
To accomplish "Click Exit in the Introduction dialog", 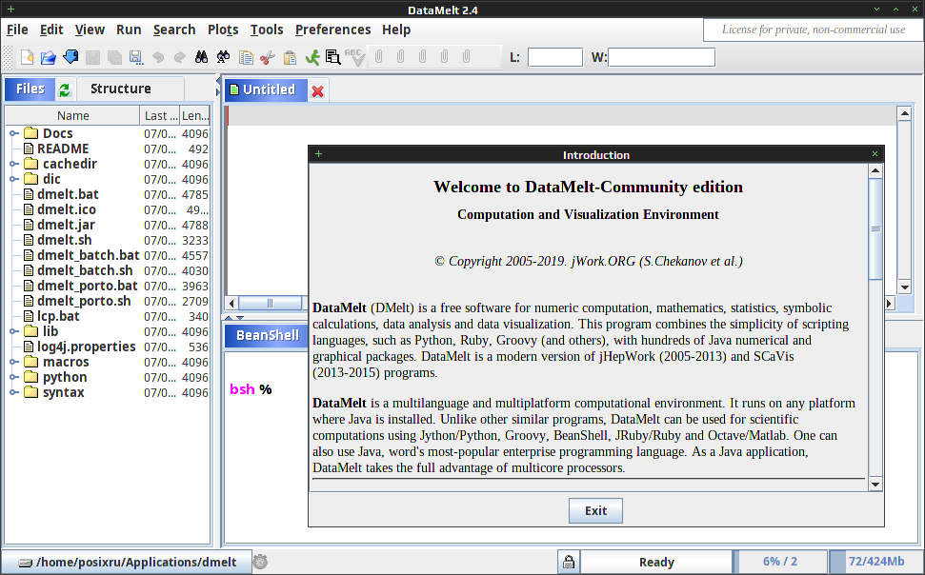I will [x=595, y=510].
